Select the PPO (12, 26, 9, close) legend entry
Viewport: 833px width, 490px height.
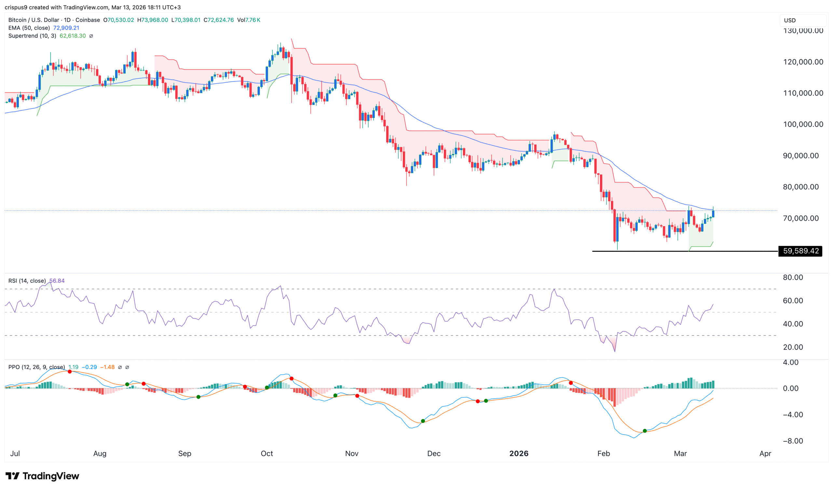pos(36,367)
